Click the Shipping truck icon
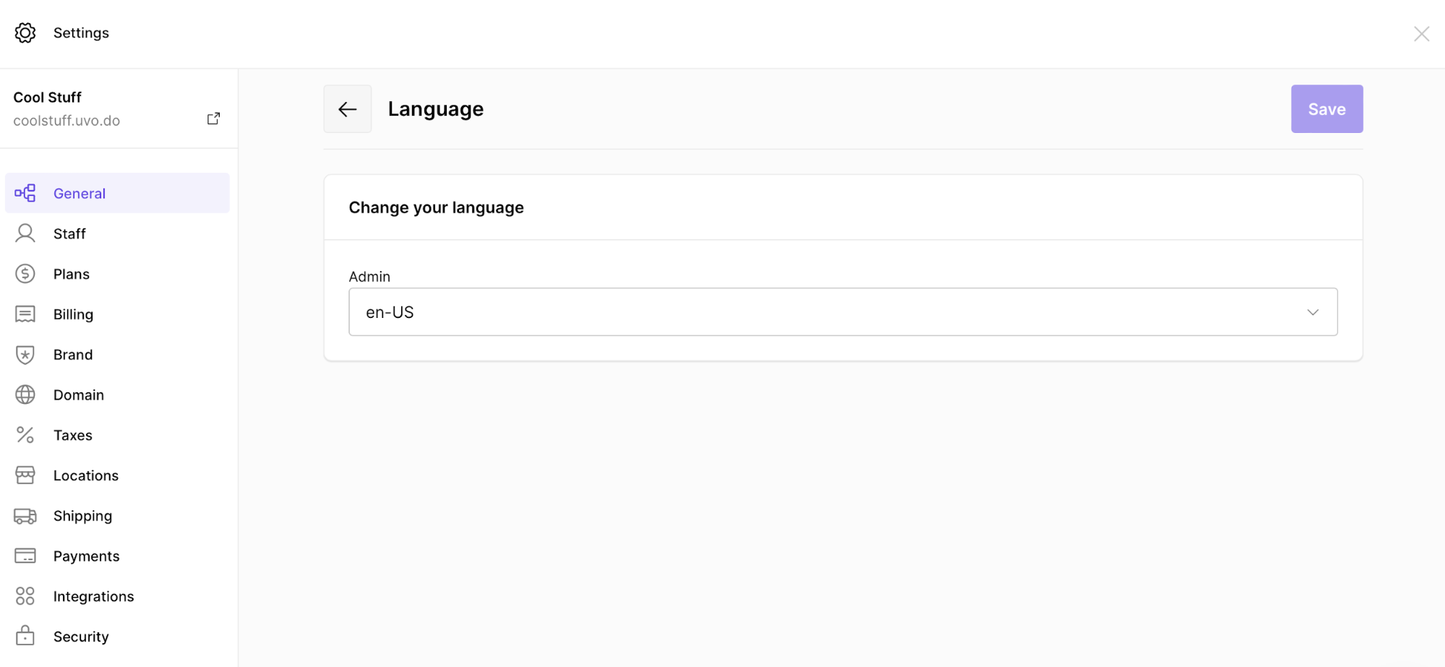Viewport: 1445px width, 667px height. 25,515
